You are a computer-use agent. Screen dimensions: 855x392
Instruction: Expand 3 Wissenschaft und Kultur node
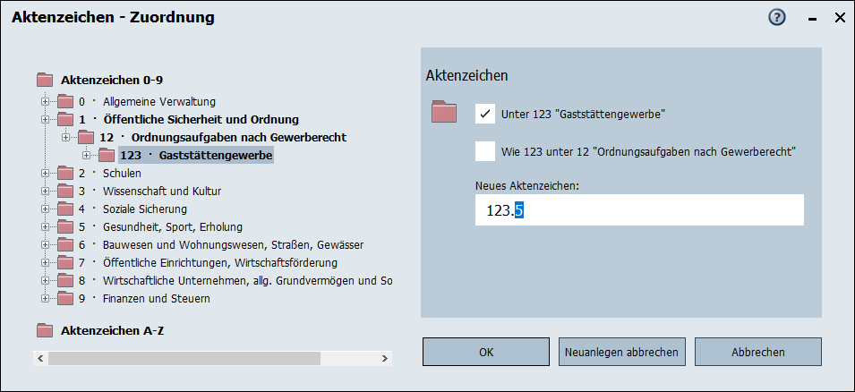pyautogui.click(x=45, y=191)
